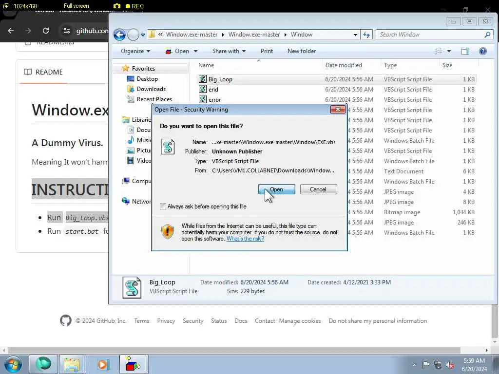Toggle the preview pane icon
Viewport: 499px width, 374px height.
pos(465,51)
